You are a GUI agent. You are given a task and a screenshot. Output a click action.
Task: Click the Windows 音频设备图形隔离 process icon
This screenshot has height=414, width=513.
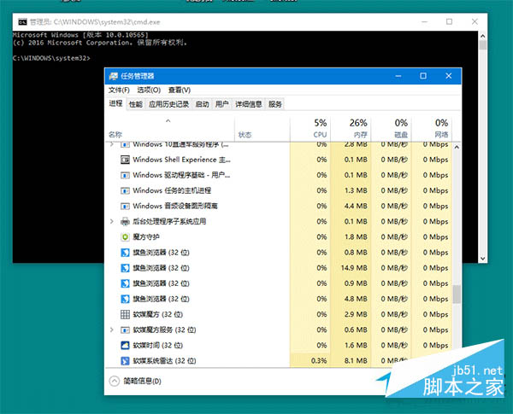pos(125,207)
